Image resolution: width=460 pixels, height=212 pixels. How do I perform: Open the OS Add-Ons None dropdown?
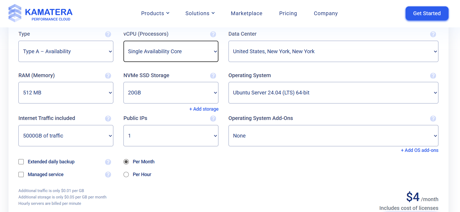pyautogui.click(x=333, y=136)
